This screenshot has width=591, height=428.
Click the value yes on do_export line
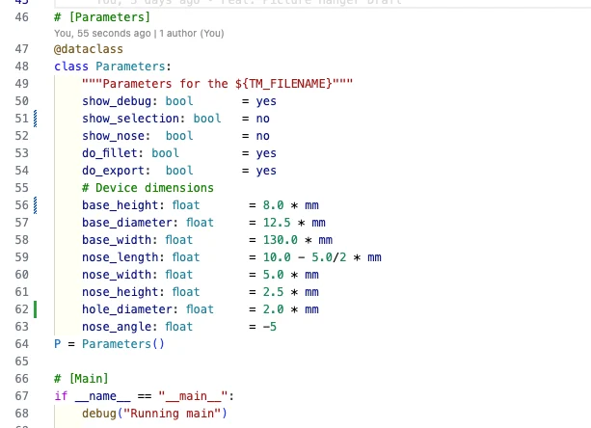pyautogui.click(x=266, y=171)
